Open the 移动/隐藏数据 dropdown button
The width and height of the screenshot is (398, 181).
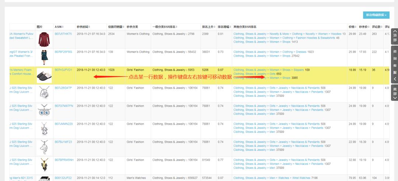pos(376,15)
